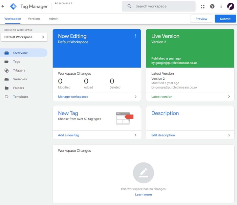Expand the All accounts breadcrumb

coord(64,3)
